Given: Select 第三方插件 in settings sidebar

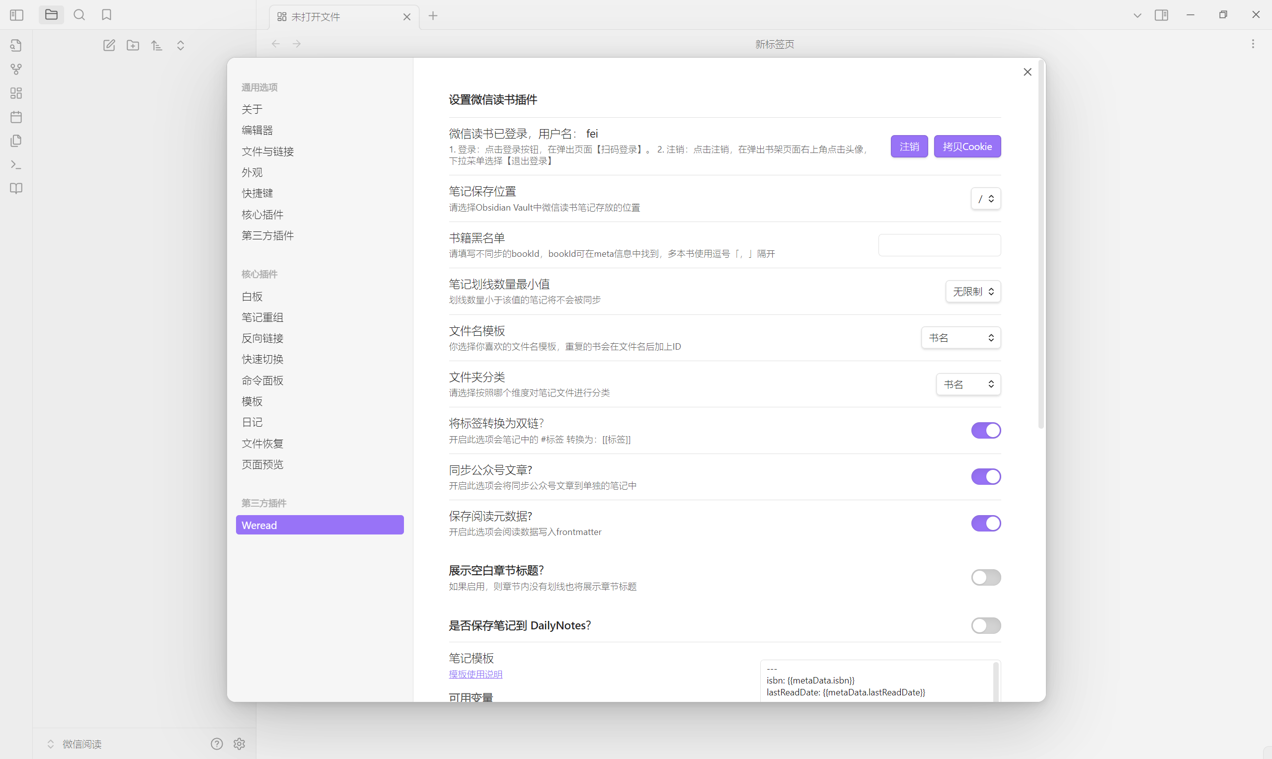Looking at the screenshot, I should pos(267,235).
